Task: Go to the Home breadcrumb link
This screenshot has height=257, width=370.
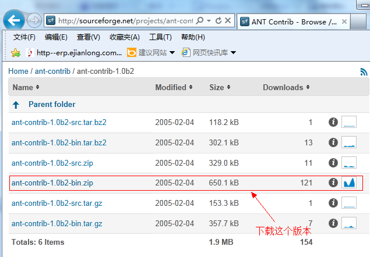Action: 18,71
